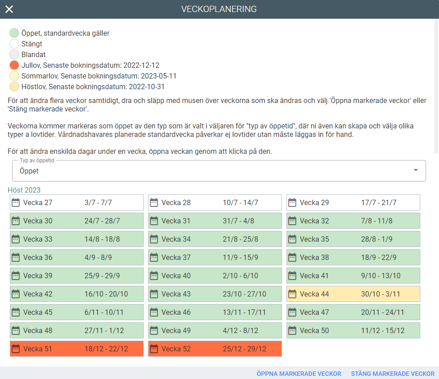Click calendar icon on Jullov Vecka 51
This screenshot has width=439, height=379.
[16, 349]
